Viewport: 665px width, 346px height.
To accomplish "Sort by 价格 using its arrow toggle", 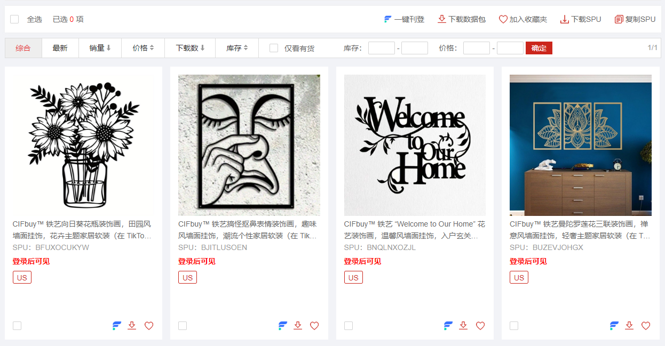I will 152,48.
